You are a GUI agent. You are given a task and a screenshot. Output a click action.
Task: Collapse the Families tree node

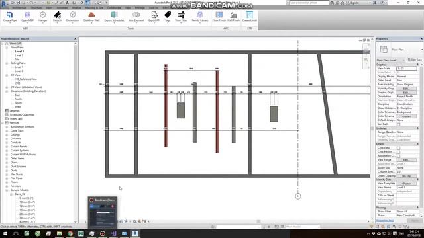click(3, 123)
